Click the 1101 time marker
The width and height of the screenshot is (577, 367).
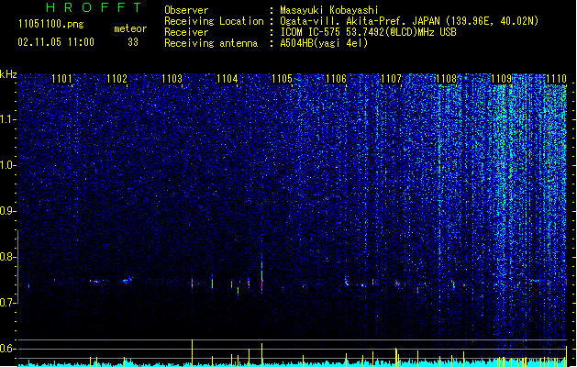click(61, 79)
